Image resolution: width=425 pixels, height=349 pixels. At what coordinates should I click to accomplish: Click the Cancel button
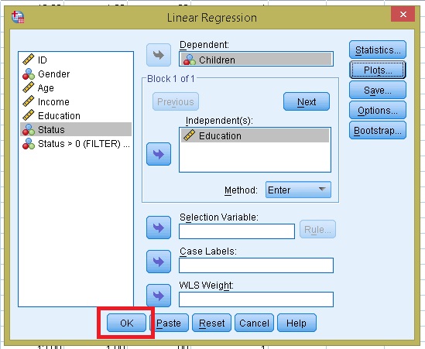pyautogui.click(x=254, y=323)
